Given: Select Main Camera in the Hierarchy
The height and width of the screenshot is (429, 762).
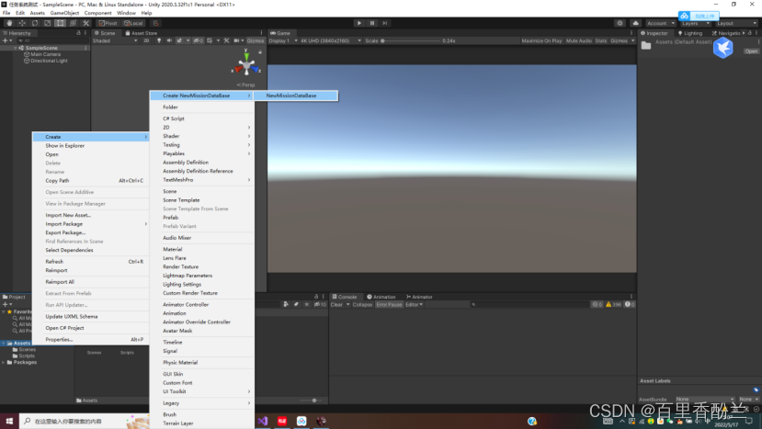Looking at the screenshot, I should 46,54.
